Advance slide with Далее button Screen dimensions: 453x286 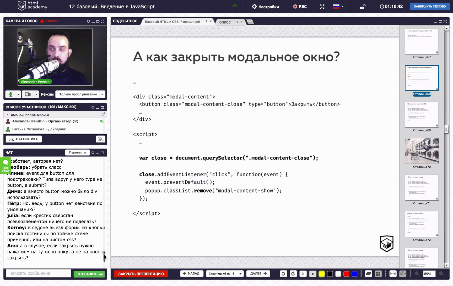point(258,273)
